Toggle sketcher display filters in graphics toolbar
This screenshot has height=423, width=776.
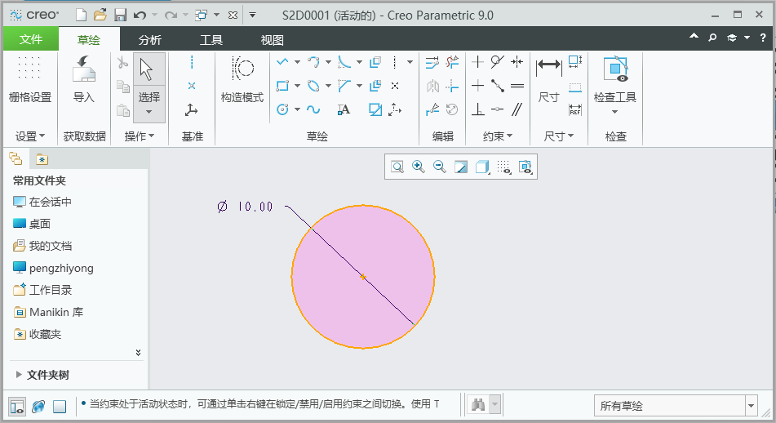(x=503, y=167)
